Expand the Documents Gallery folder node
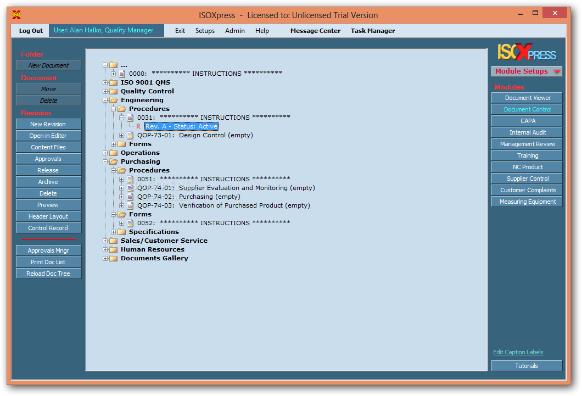The width and height of the screenshot is (582, 396). click(x=105, y=258)
